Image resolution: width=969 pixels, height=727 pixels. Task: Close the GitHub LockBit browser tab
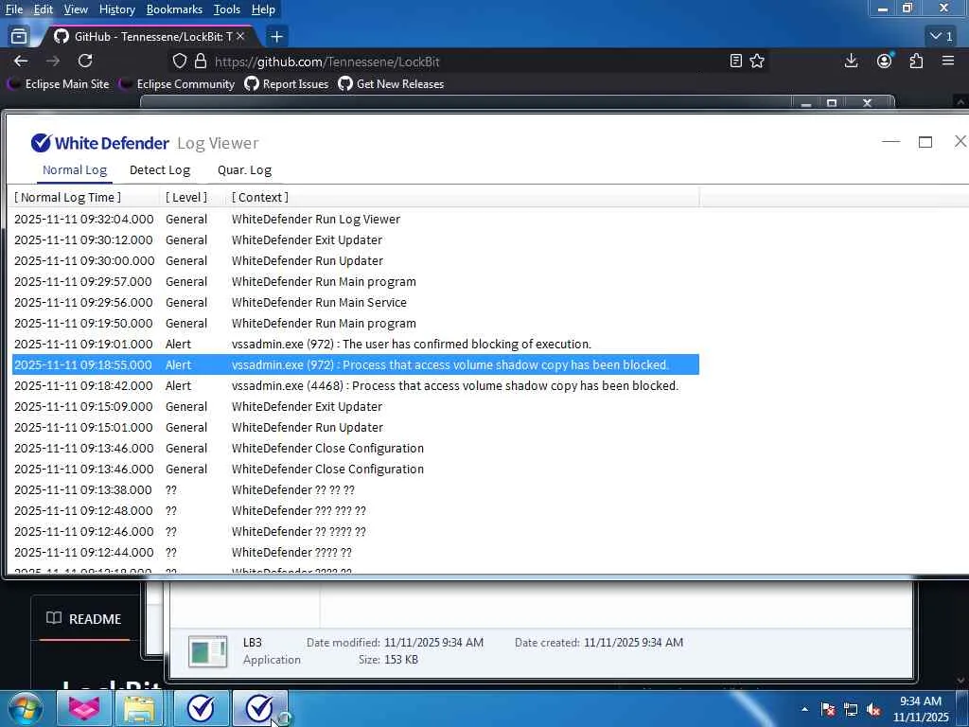pyautogui.click(x=240, y=37)
